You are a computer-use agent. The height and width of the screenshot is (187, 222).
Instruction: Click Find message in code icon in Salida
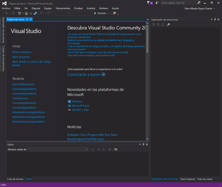[x=93, y=149]
